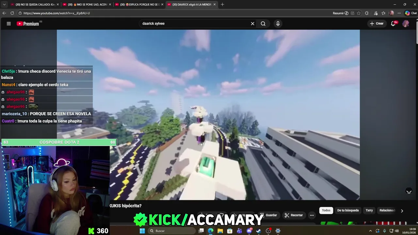Image resolution: width=418 pixels, height=235 pixels.
Task: Open browser settings three-dot menu
Action: pos(399,13)
